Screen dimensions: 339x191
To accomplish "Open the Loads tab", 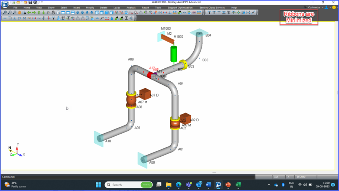I will [117, 8].
